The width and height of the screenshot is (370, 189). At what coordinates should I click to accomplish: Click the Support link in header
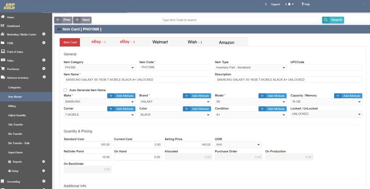pyautogui.click(x=275, y=4)
